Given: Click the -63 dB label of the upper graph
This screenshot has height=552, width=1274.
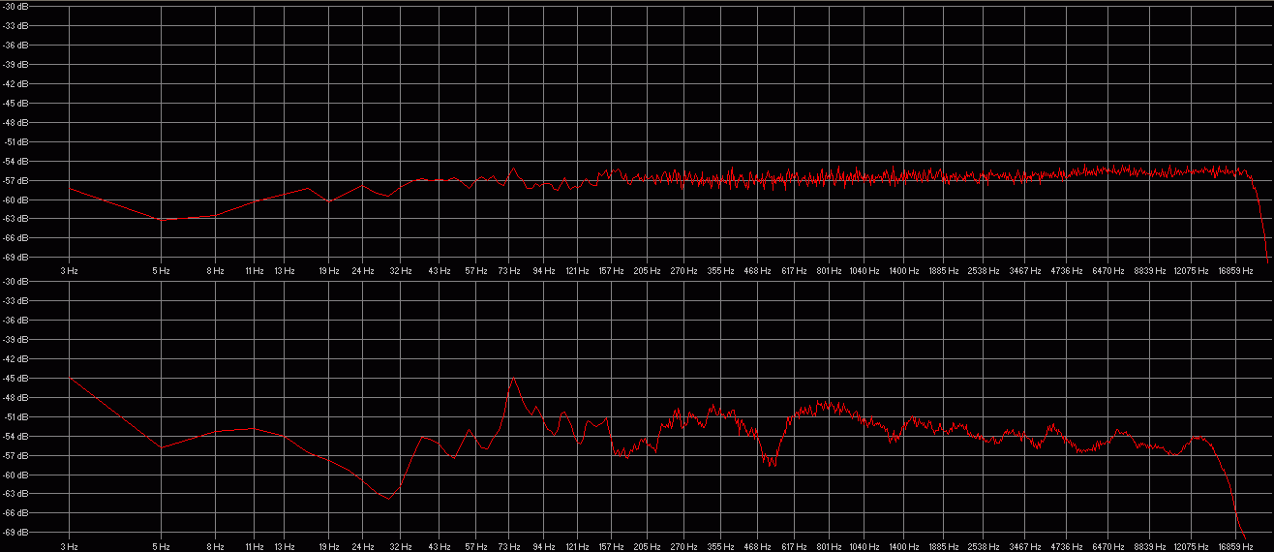Looking at the screenshot, I should pyautogui.click(x=15, y=219).
